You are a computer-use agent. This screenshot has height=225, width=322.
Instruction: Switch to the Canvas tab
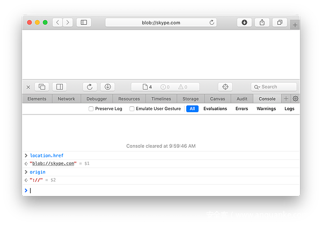click(217, 99)
